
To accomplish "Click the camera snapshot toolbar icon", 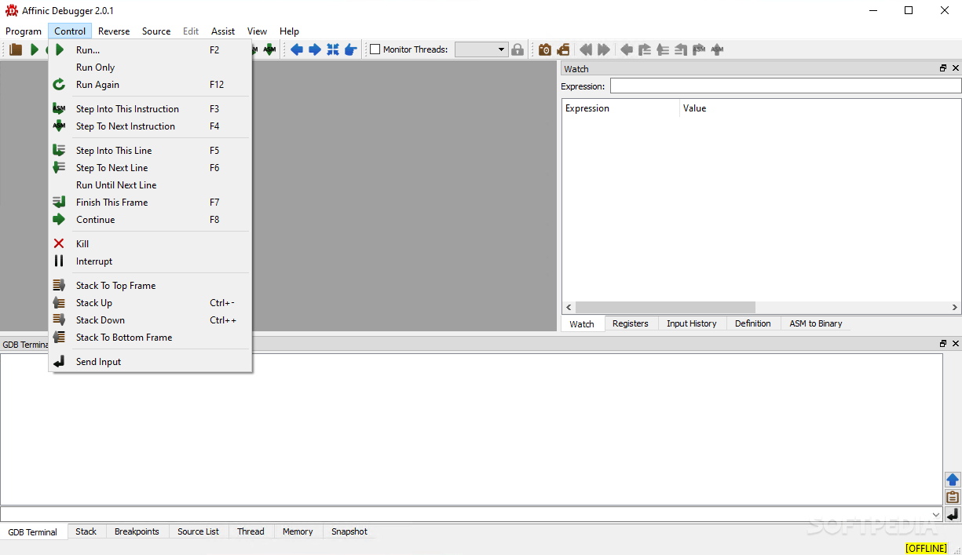I will click(545, 49).
